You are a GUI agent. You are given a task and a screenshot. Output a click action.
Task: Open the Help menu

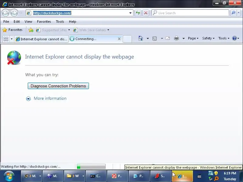click(72, 22)
